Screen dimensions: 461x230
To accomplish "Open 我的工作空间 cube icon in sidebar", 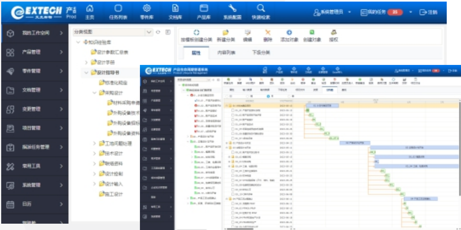I will click(x=10, y=33).
